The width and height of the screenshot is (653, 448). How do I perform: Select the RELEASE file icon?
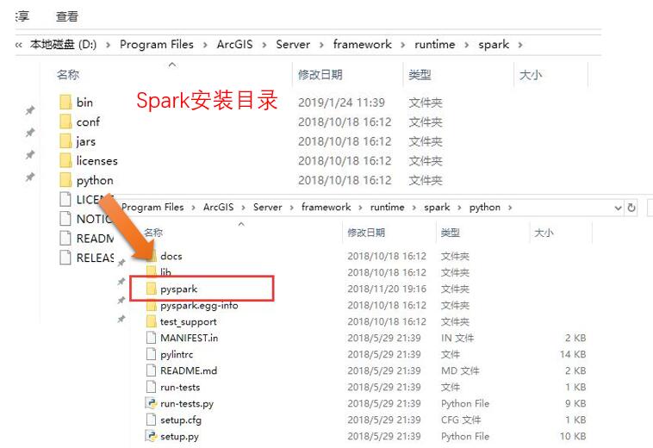point(65,258)
